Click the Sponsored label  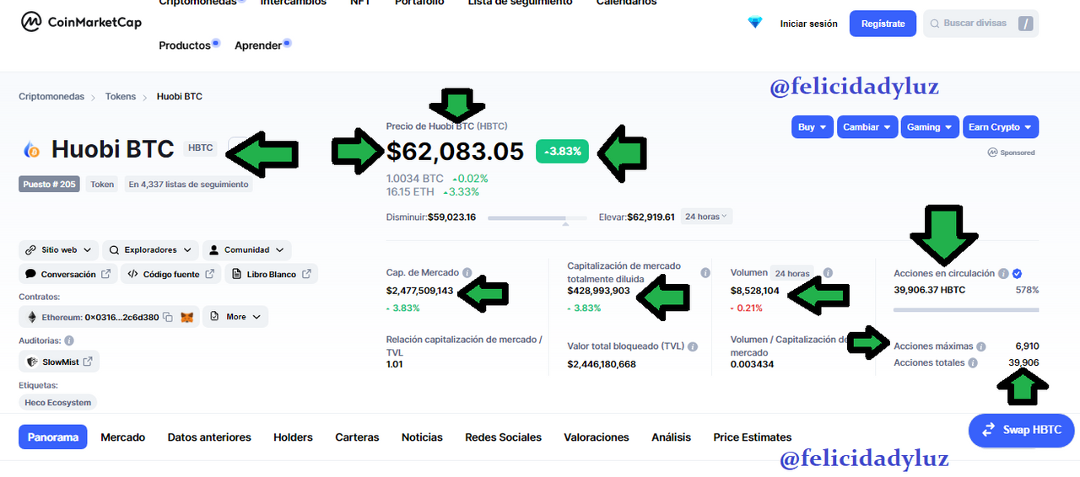tap(1011, 153)
